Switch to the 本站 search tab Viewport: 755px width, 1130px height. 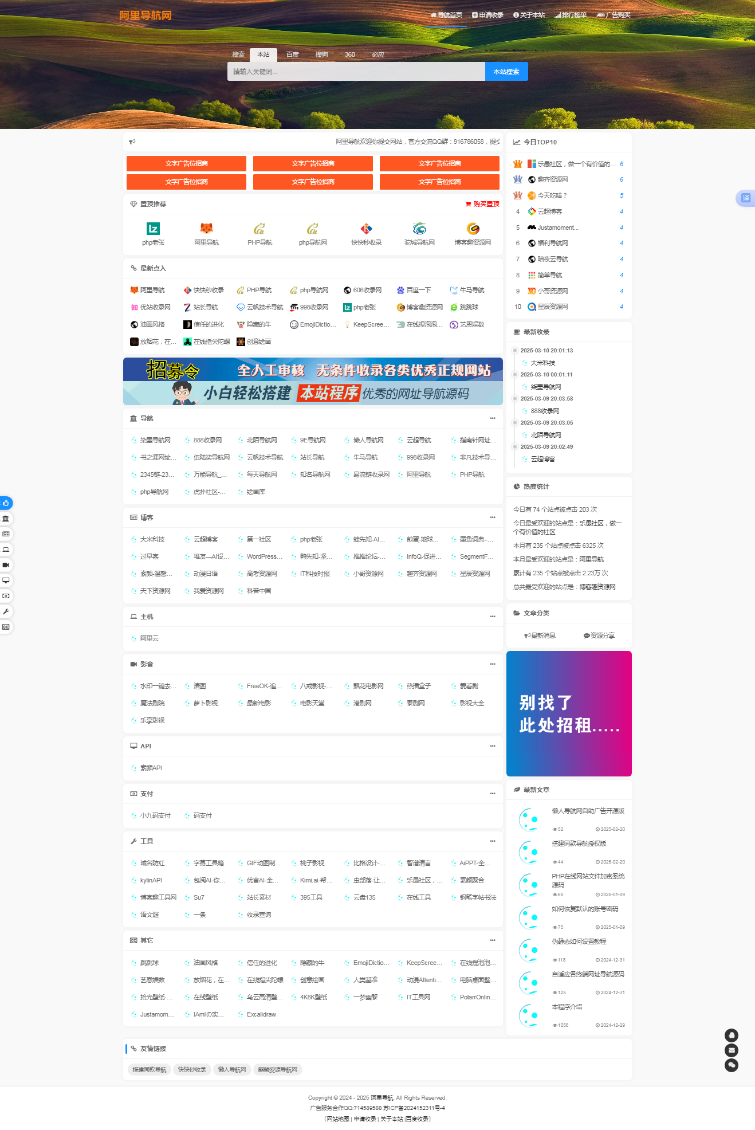pos(264,55)
